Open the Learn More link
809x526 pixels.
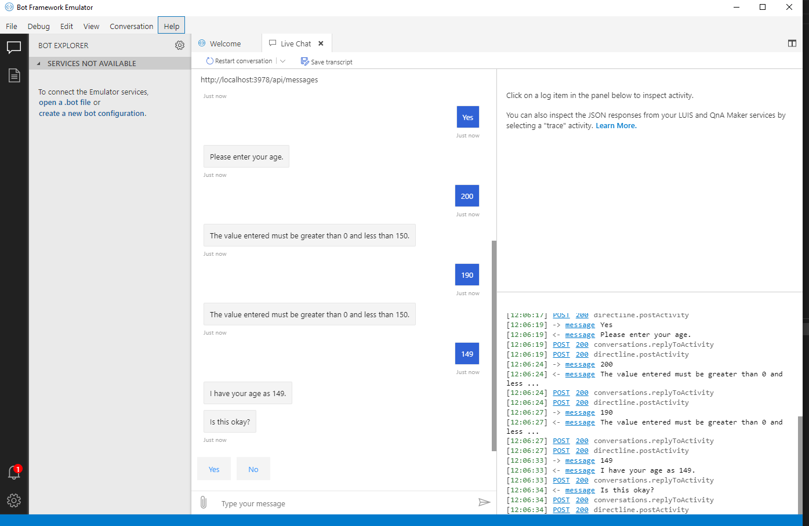615,125
